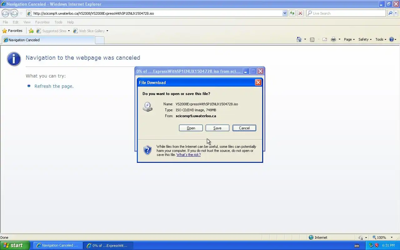Click the Favorites star button
The image size is (400, 250).
12,31
